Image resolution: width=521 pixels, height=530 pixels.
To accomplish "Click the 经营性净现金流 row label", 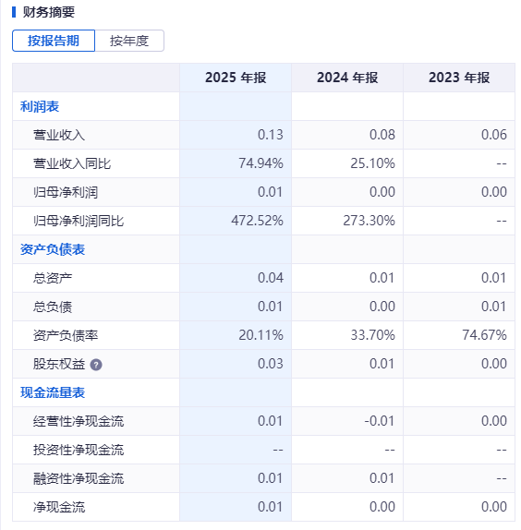I will tap(79, 421).
